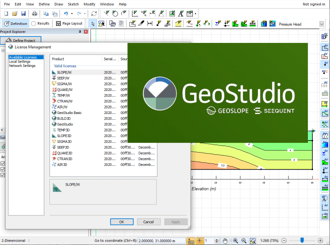Screen dimensions: 330x245
Task: Click the Copy toolbar icon
Action: point(46,14)
